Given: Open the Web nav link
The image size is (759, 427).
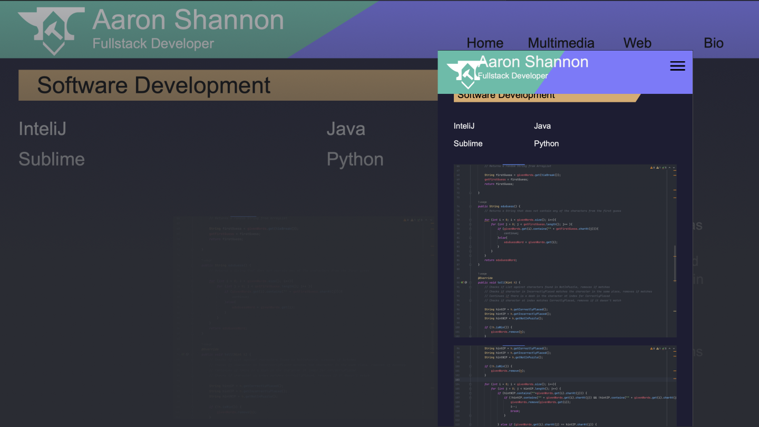Looking at the screenshot, I should (x=637, y=43).
